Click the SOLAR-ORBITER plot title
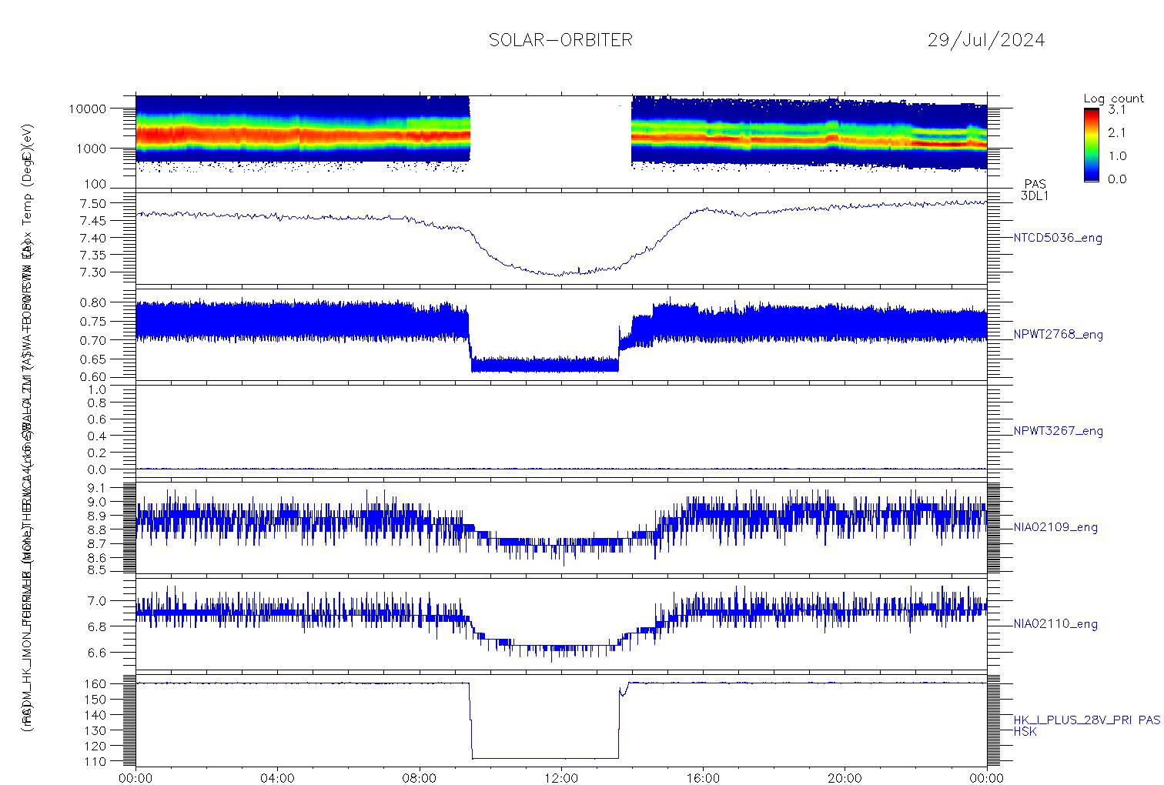The width and height of the screenshot is (1164, 785). tap(560, 40)
